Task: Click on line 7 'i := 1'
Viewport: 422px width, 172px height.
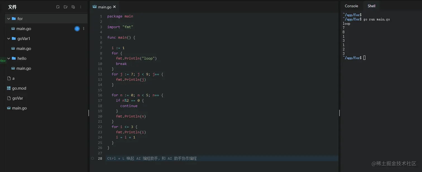Action: pos(118,48)
